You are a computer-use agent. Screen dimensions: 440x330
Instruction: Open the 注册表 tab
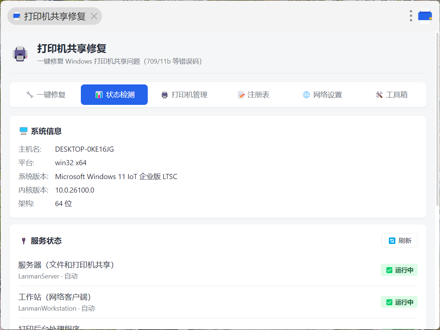point(253,95)
